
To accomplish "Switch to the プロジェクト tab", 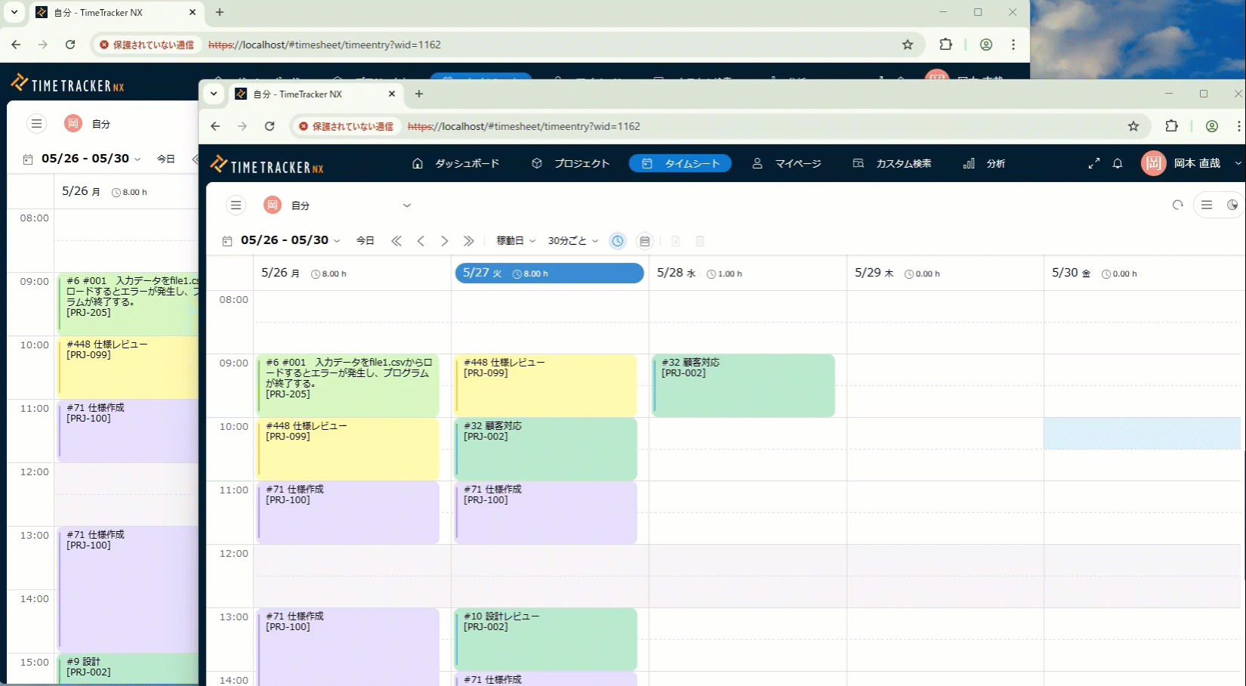I will 570,164.
